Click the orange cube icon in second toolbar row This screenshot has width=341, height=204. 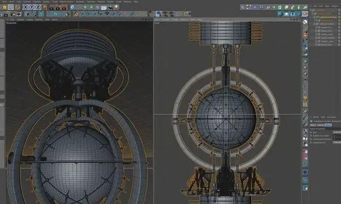tap(76, 14)
